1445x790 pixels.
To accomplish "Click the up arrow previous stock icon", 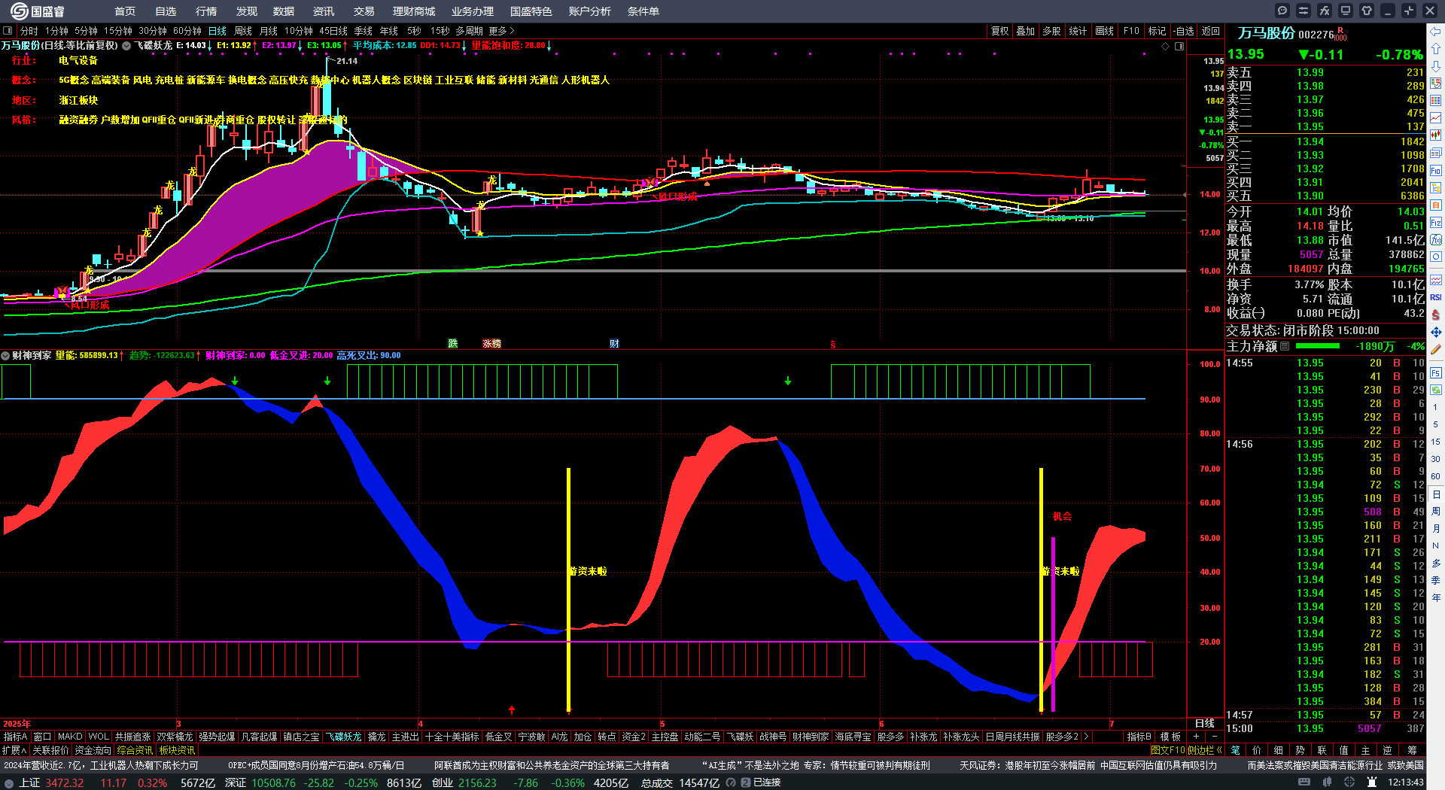I will tap(1436, 49).
